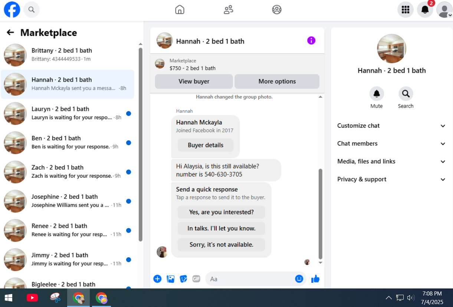Open the Windows Start menu
Viewport: 453px width, 307px height.
coord(9,298)
